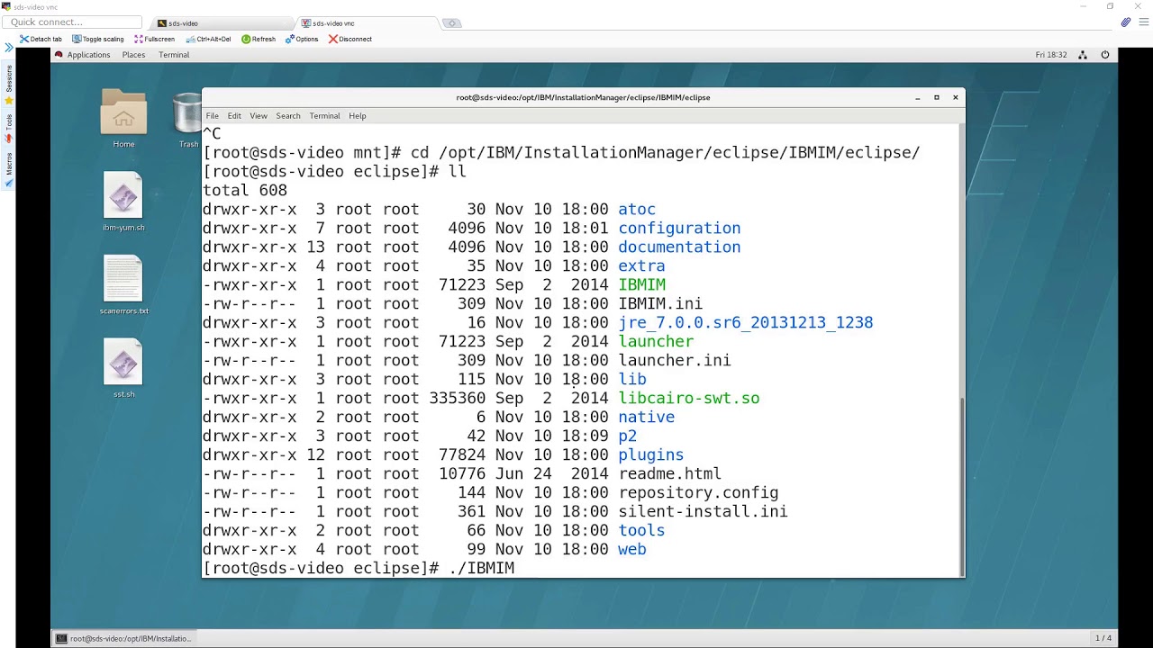Select the Home folder desktop icon

point(123,118)
